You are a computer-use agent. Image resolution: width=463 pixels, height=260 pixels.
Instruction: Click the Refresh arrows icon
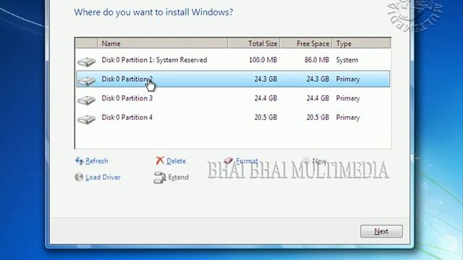(x=79, y=161)
